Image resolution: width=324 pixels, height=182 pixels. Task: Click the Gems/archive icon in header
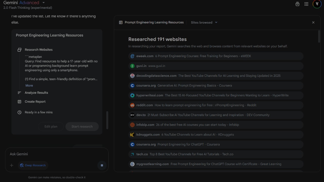point(297,4)
